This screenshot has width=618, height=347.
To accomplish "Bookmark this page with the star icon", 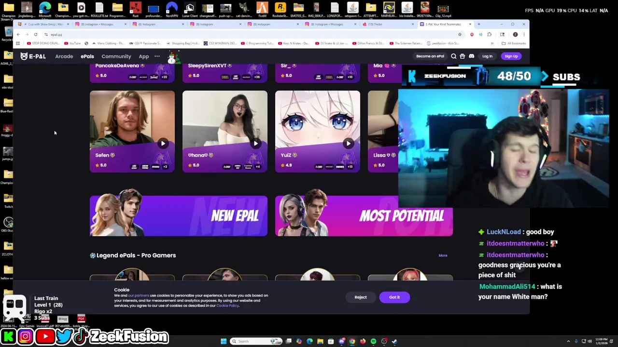I will tap(460, 35).
